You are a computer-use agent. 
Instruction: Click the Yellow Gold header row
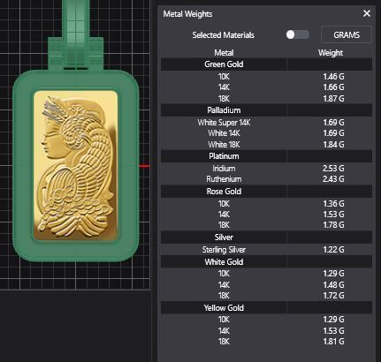[266, 308]
